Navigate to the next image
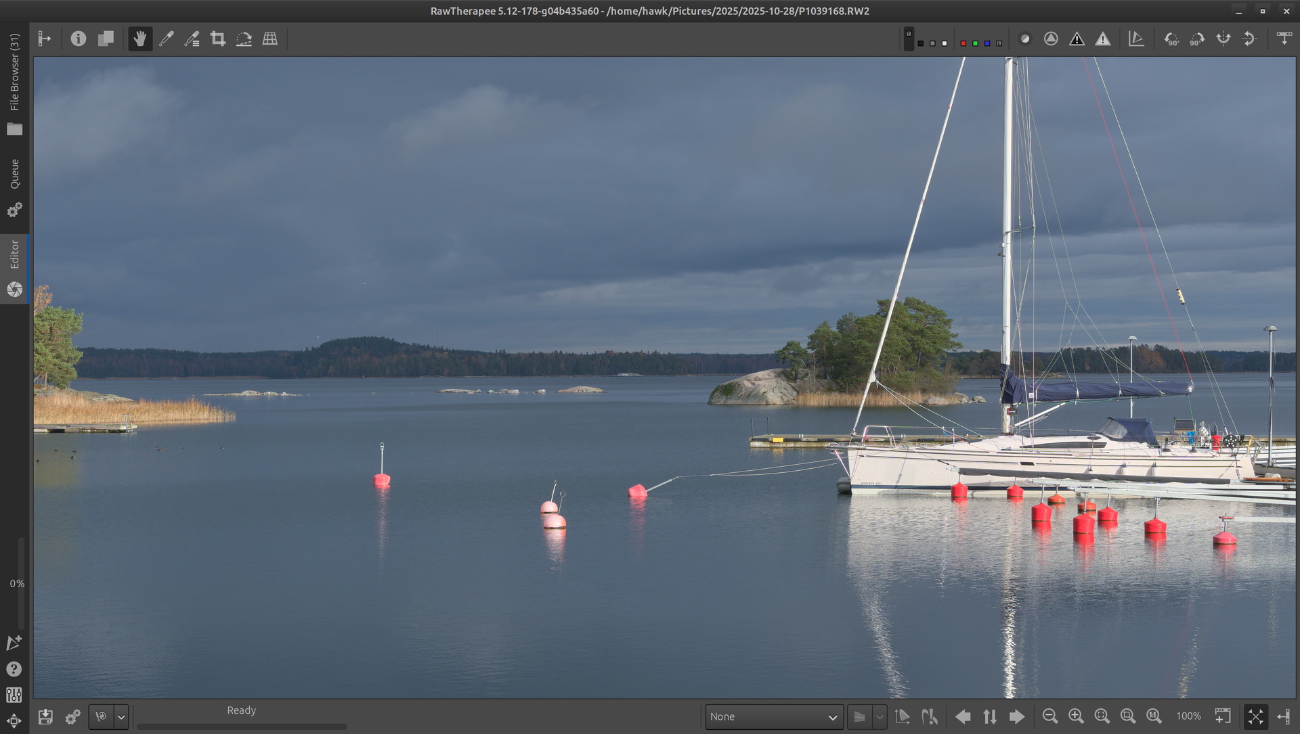The width and height of the screenshot is (1300, 734). 1016,716
